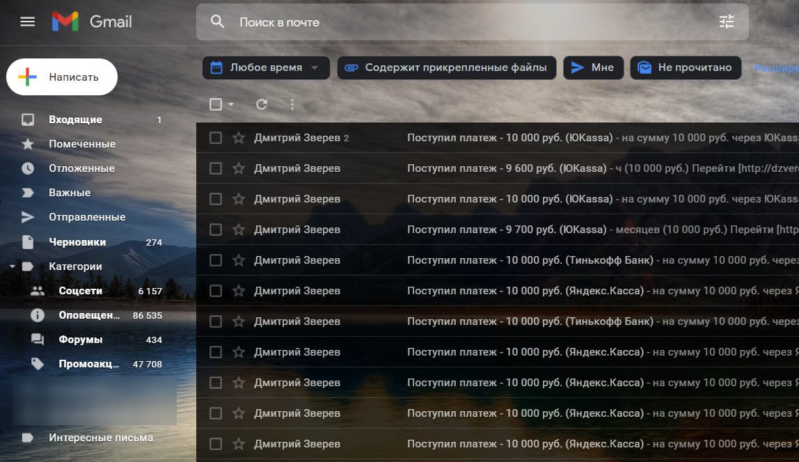Viewport: 799px width, 462px height.
Task: Open the Любое время time filter dropdown
Action: (x=266, y=67)
